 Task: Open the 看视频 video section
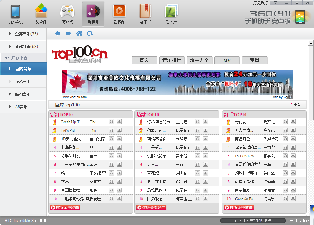[119, 14]
